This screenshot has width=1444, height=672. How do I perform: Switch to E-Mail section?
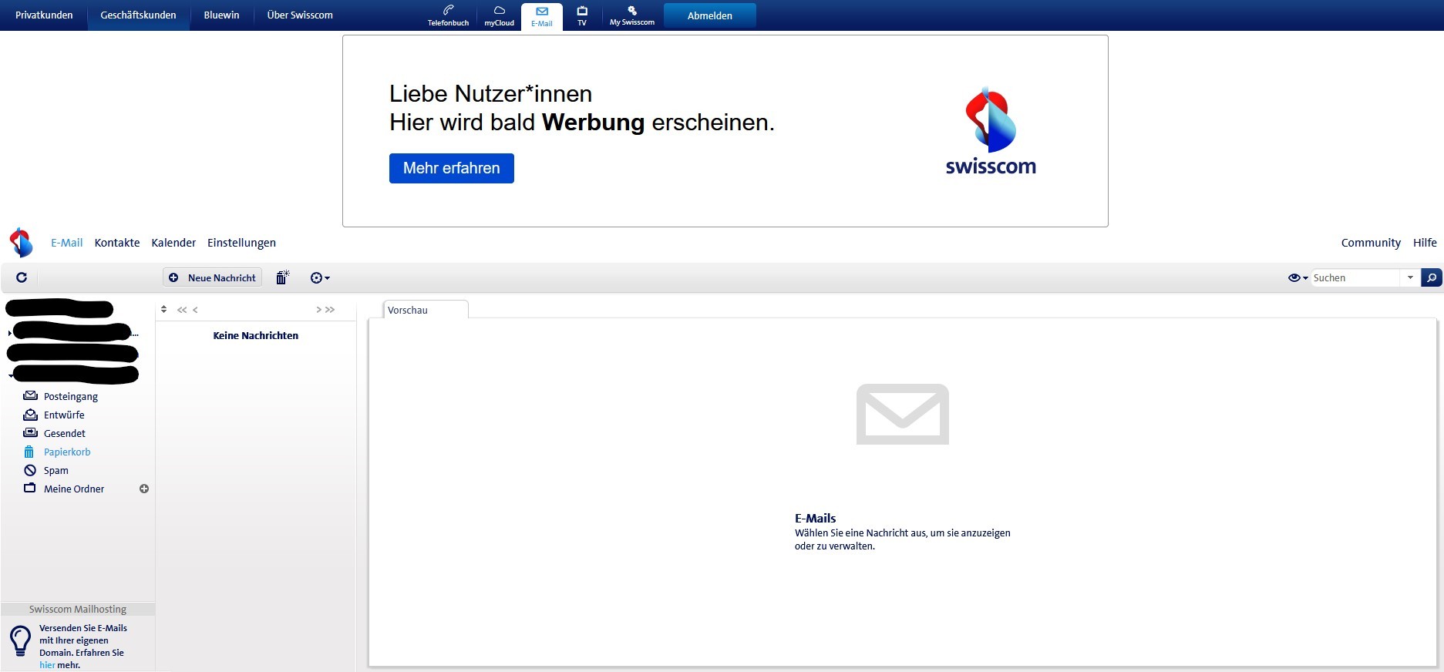point(66,243)
